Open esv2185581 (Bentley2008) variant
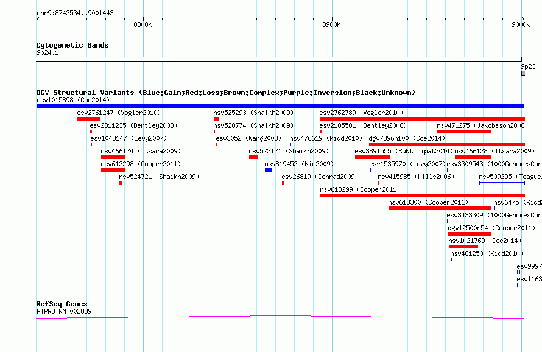This screenshot has width=542, height=352. (363, 125)
